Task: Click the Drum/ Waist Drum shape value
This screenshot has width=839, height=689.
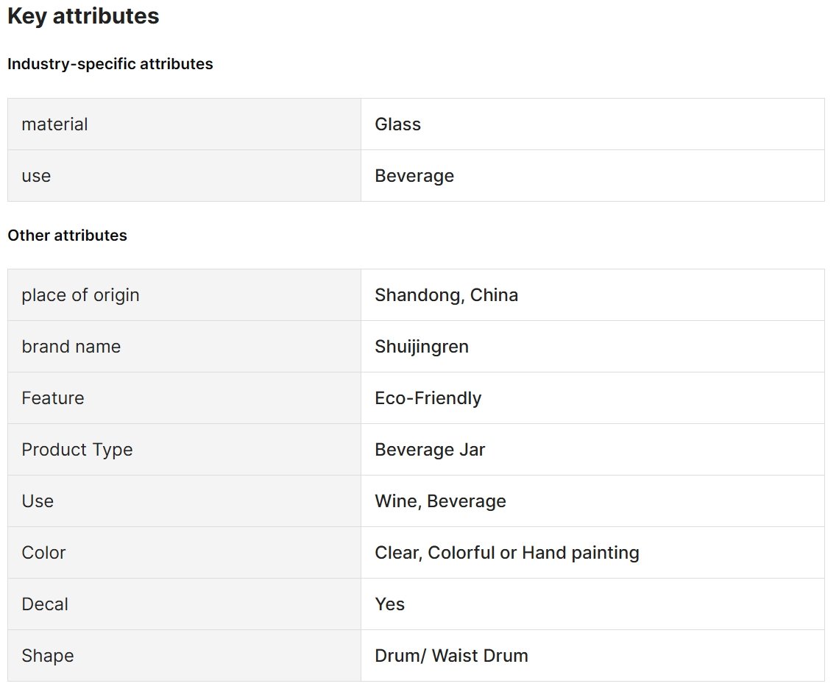Action: click(451, 656)
